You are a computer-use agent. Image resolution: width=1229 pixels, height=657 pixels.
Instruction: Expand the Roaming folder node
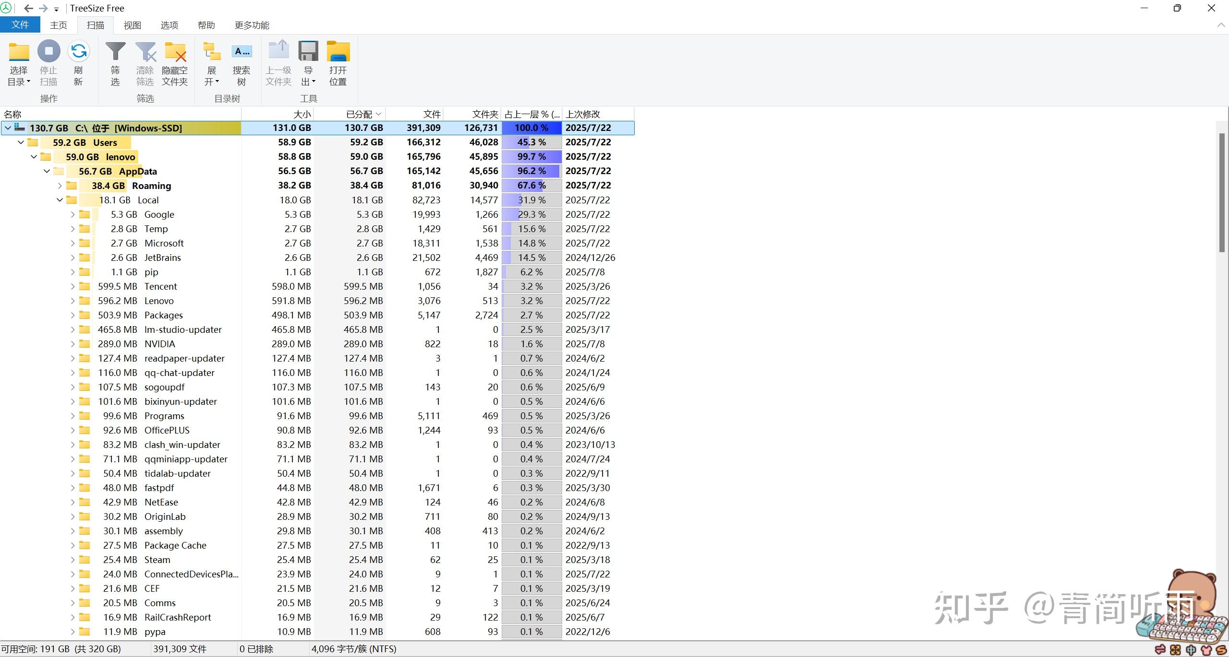60,186
